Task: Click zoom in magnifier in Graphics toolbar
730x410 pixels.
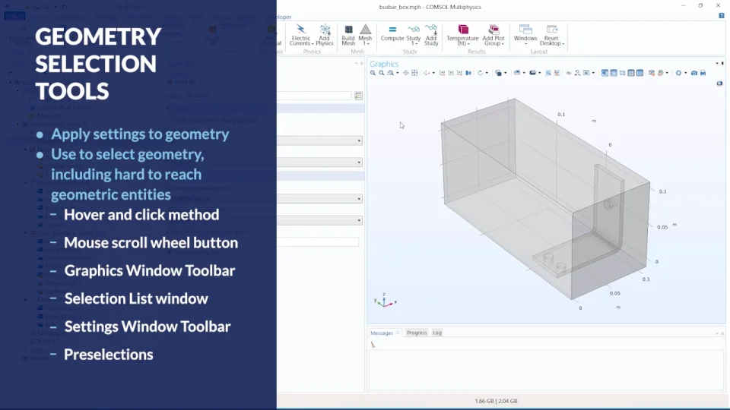Action: [x=373, y=73]
